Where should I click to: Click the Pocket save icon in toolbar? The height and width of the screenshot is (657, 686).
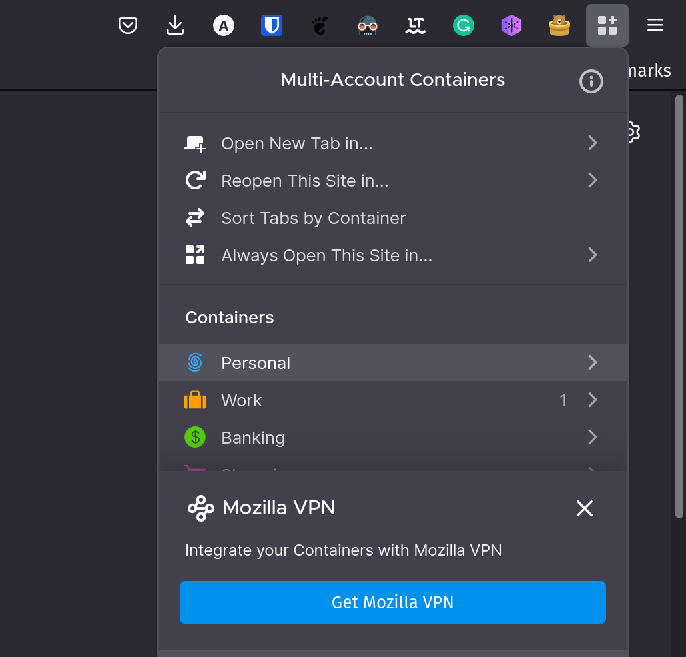pyautogui.click(x=128, y=26)
